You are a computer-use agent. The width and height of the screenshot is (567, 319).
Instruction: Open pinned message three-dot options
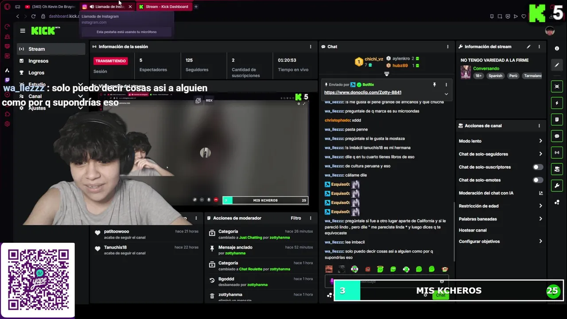[x=446, y=85]
